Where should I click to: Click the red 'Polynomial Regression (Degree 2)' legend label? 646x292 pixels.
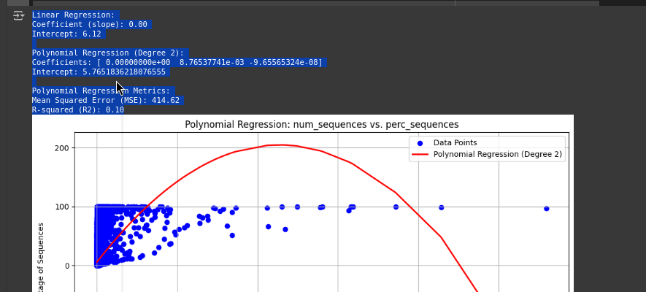point(498,155)
